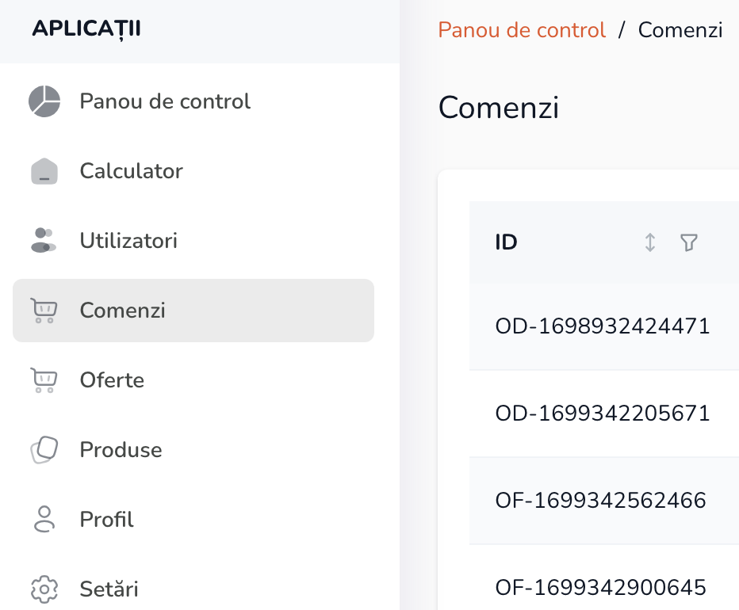Image resolution: width=739 pixels, height=610 pixels.
Task: Click the Utilizatori people icon
Action: tap(44, 241)
